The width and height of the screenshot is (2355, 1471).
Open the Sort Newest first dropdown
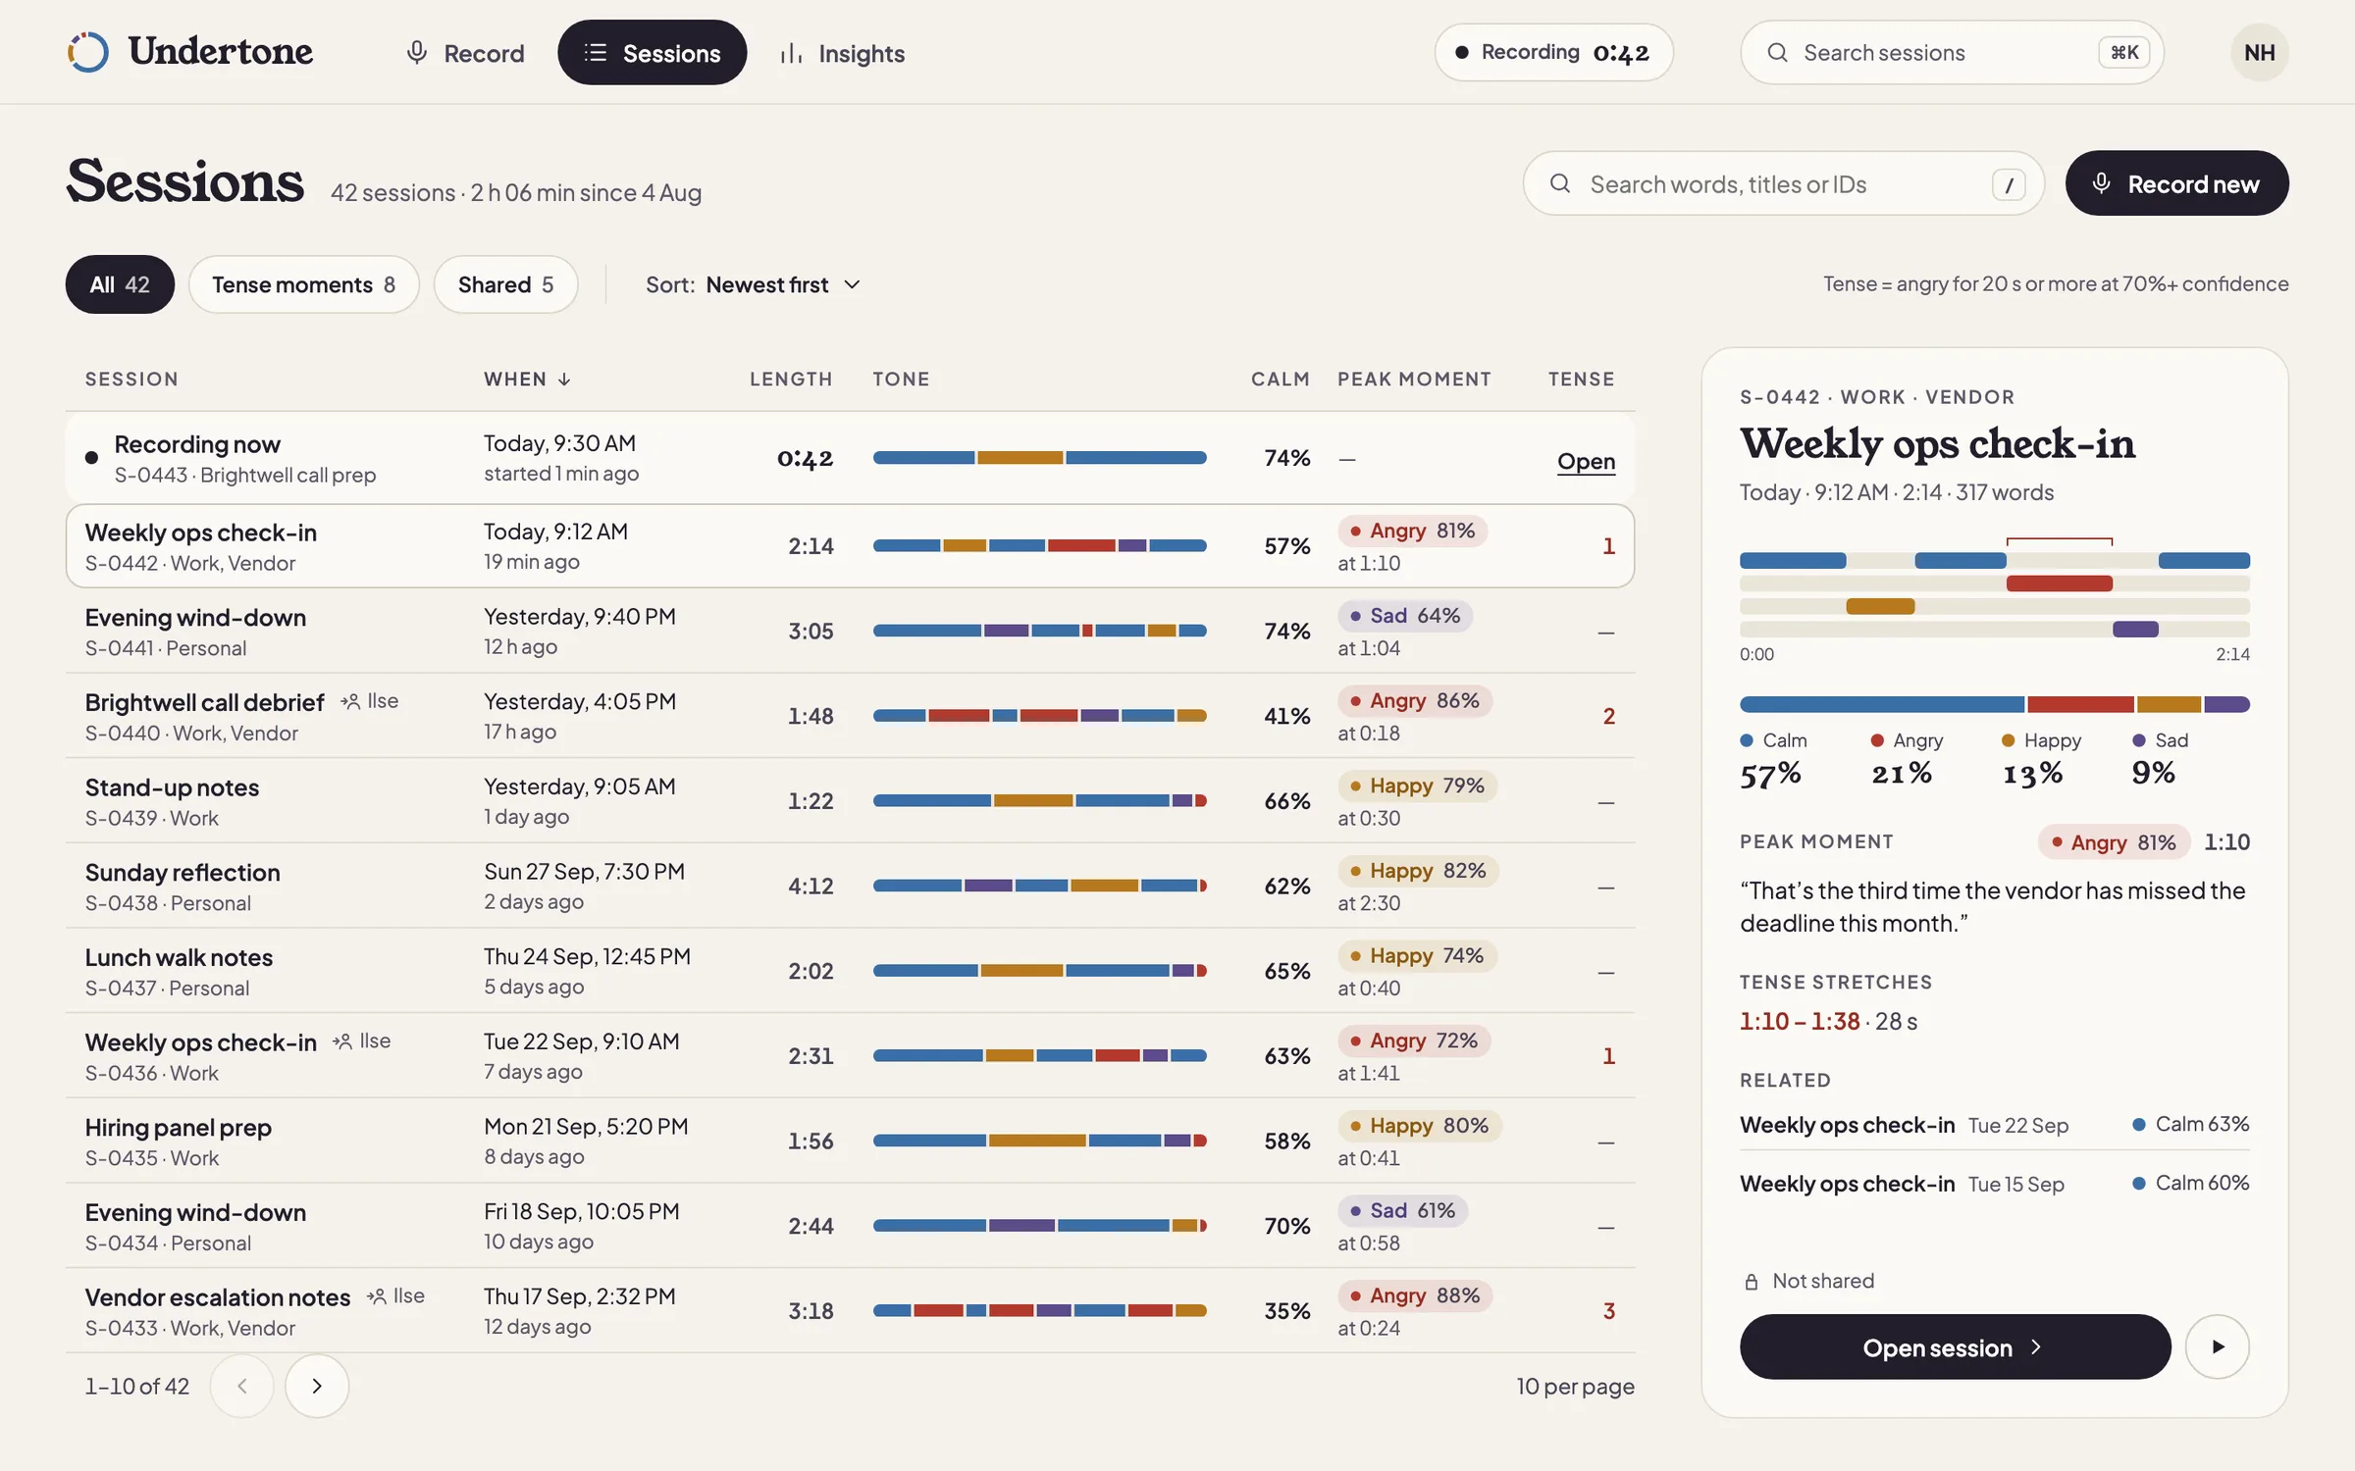coord(754,284)
